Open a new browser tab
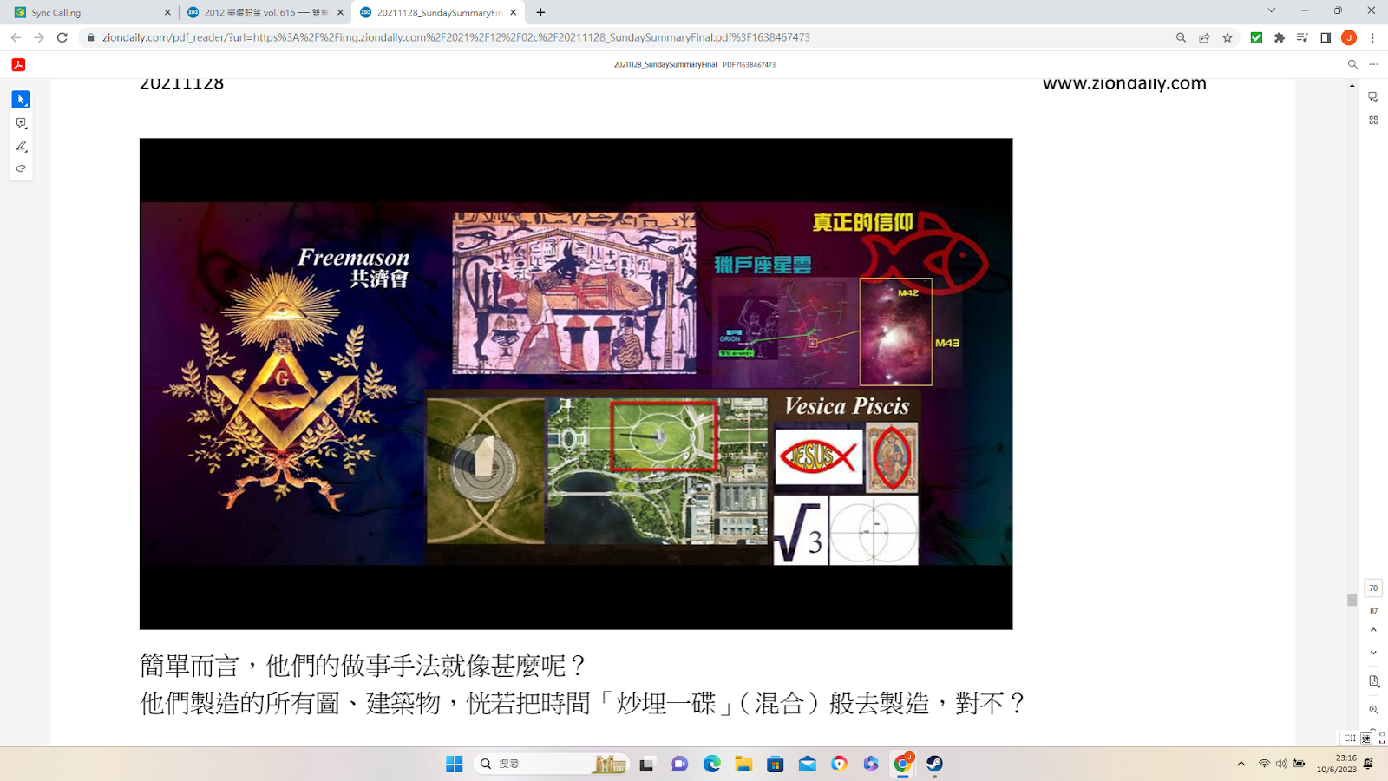The image size is (1388, 781). [x=540, y=12]
